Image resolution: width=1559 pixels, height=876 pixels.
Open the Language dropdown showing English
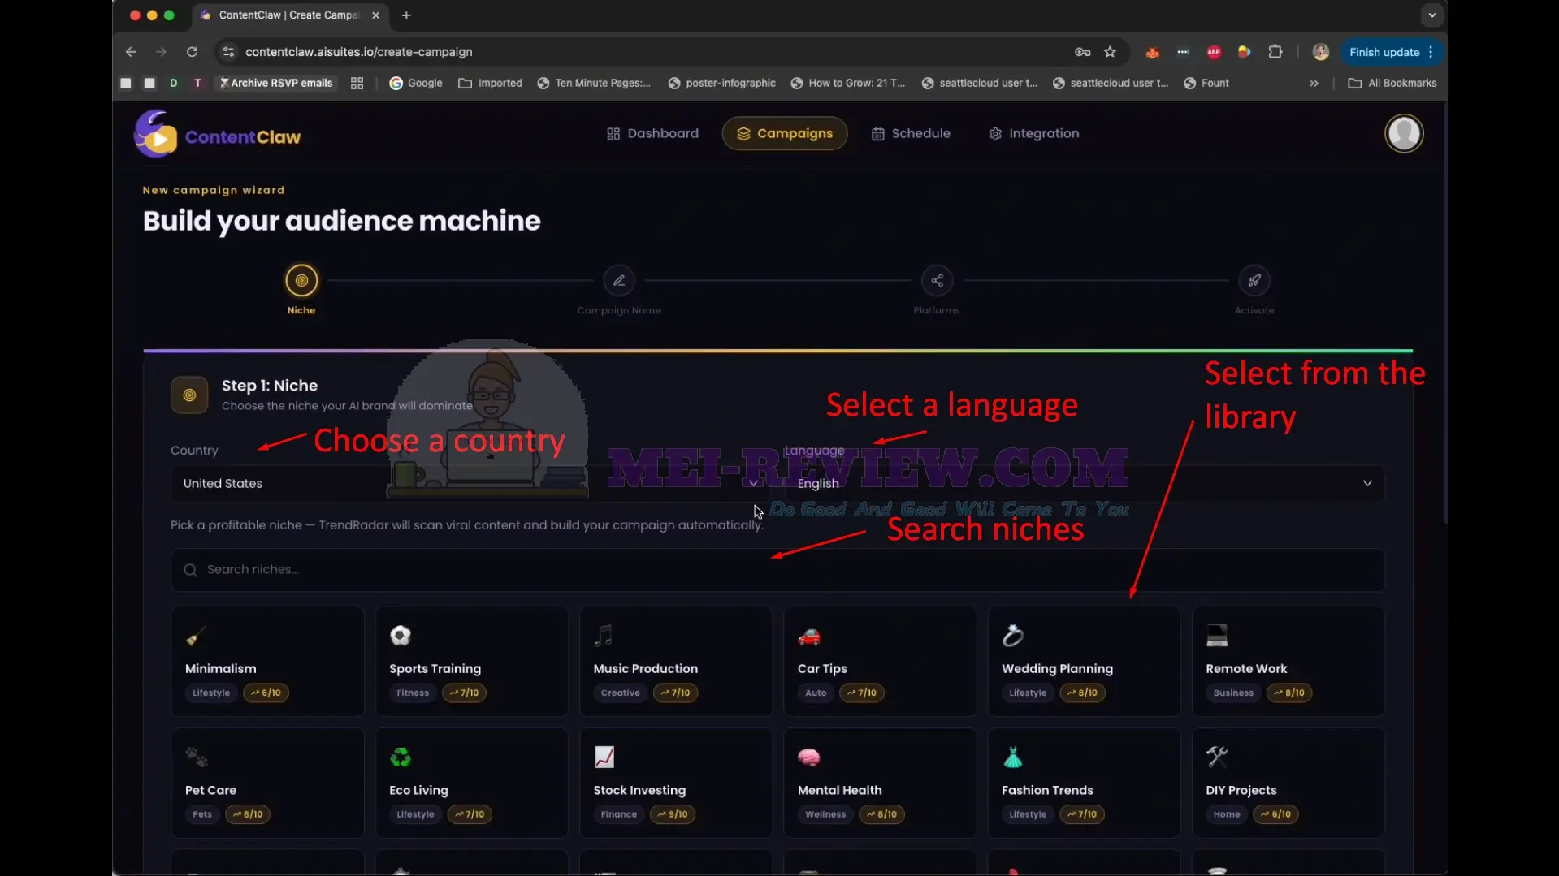[1084, 483]
